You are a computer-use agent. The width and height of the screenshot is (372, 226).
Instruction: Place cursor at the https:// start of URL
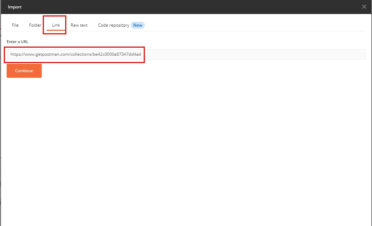(x=11, y=54)
